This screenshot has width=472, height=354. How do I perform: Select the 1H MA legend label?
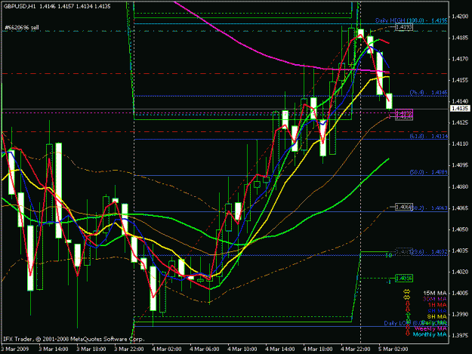click(x=437, y=305)
